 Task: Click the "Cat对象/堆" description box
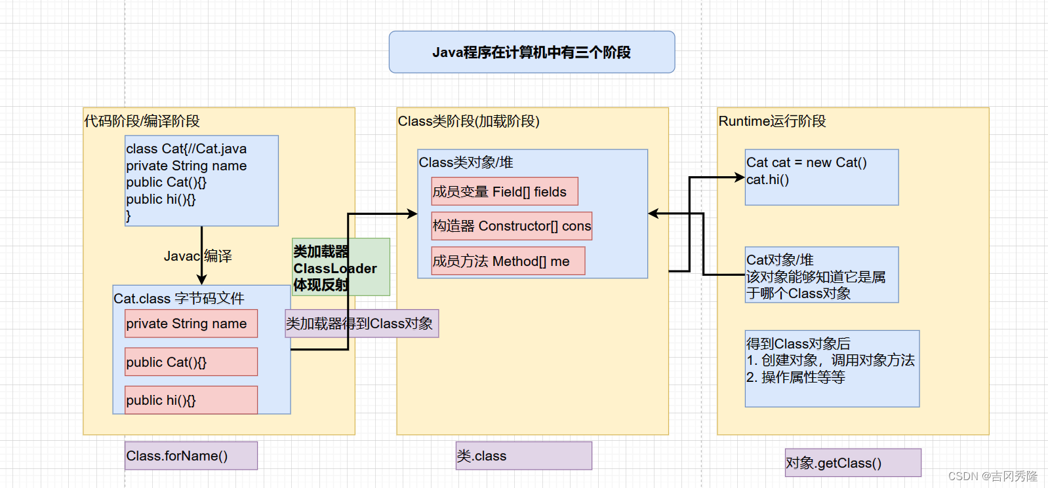822,274
